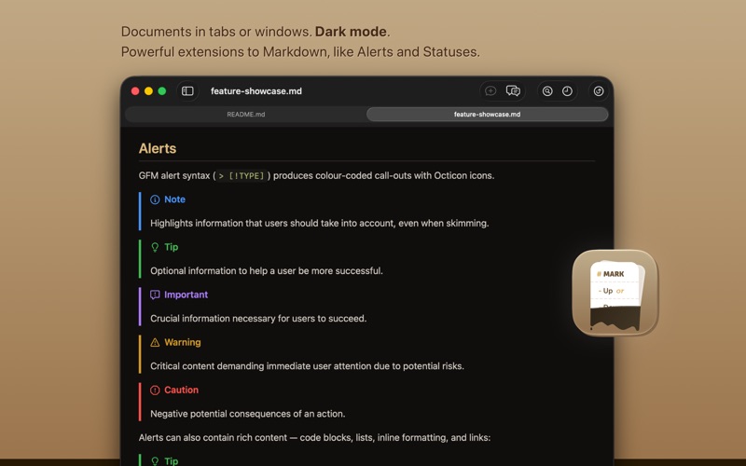
Task: Click the feature-showcase.md window title
Action: click(256, 90)
